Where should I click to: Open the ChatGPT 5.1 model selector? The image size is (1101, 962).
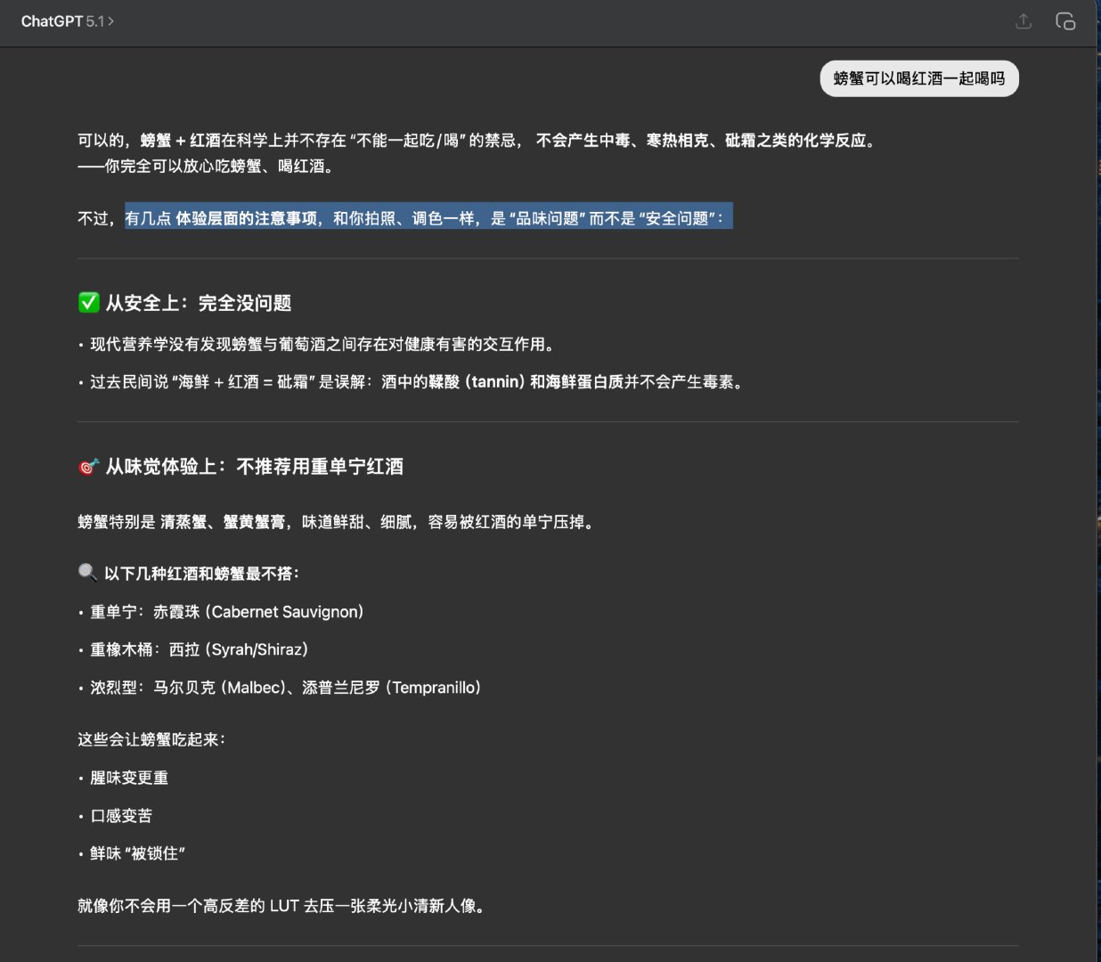coord(69,20)
